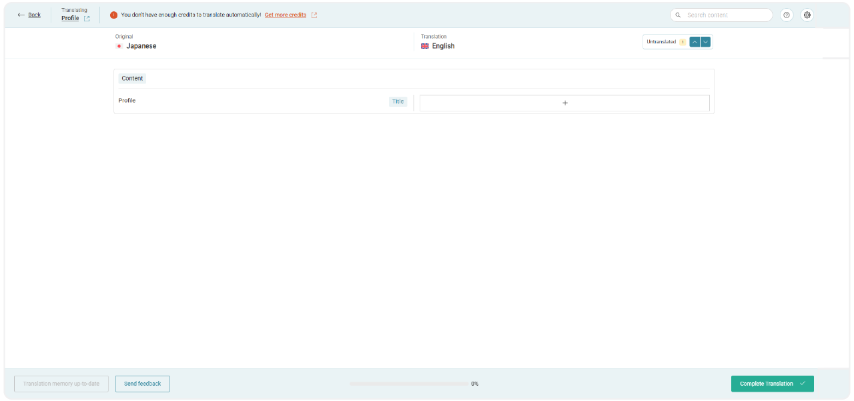Click the magnifier icon in search box
Image resolution: width=854 pixels, height=401 pixels.
679,15
